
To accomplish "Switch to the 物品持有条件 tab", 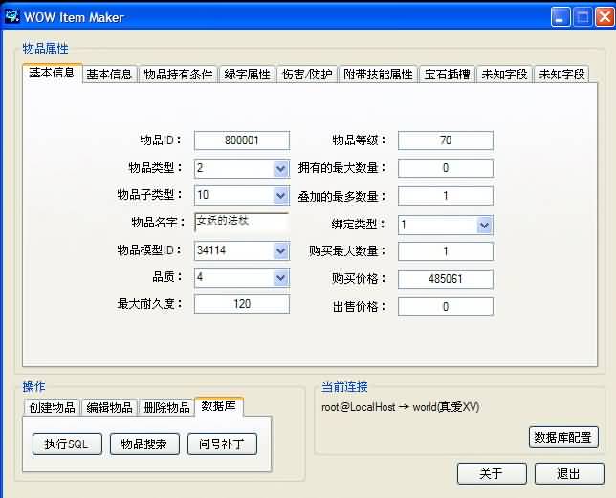I will click(x=178, y=75).
